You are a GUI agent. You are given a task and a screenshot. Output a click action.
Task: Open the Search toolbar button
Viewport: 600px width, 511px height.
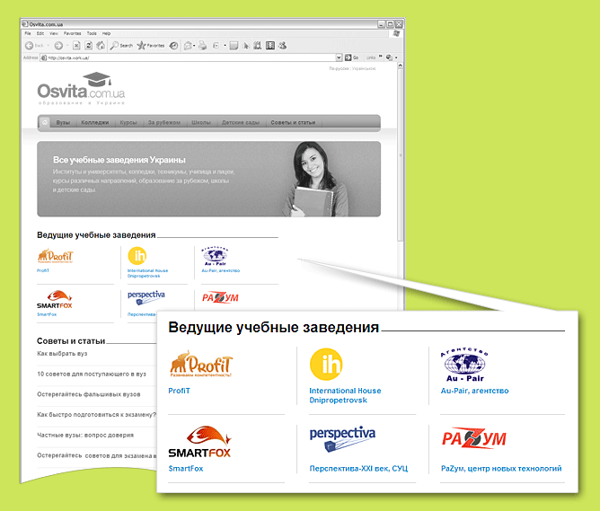[121, 46]
